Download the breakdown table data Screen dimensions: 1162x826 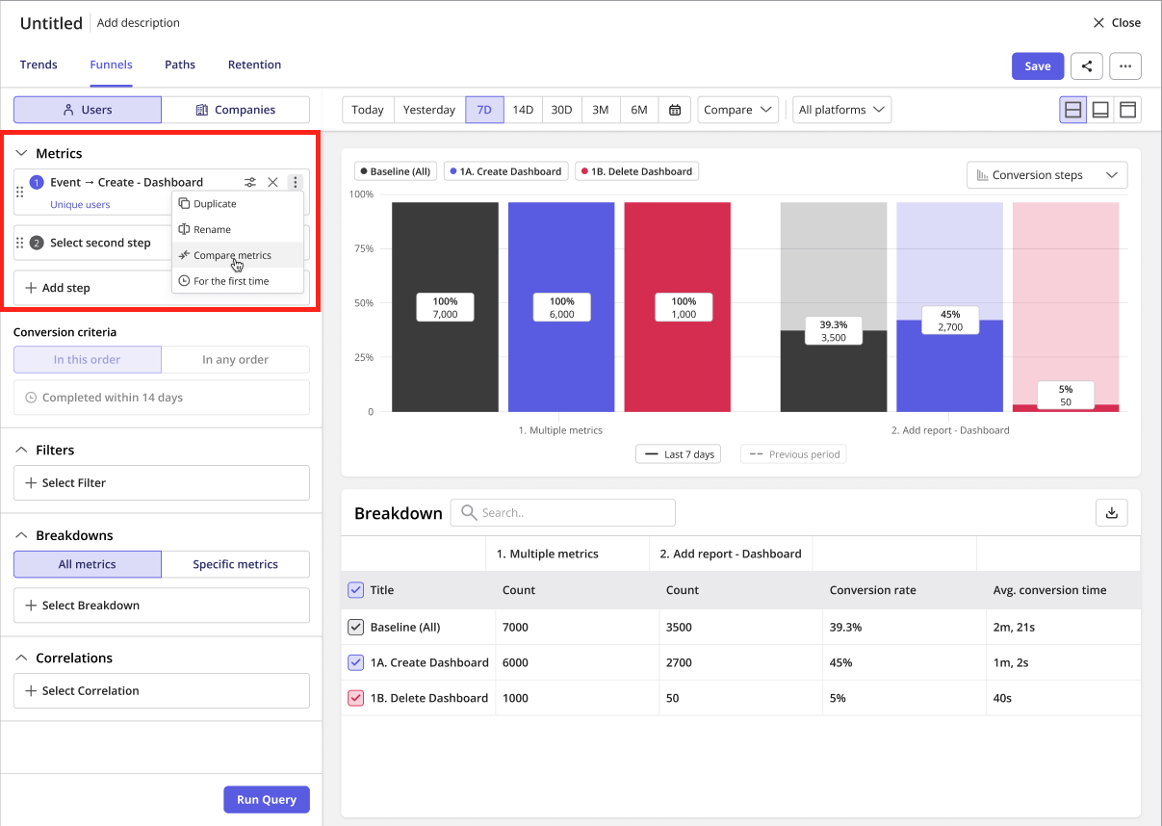1112,513
